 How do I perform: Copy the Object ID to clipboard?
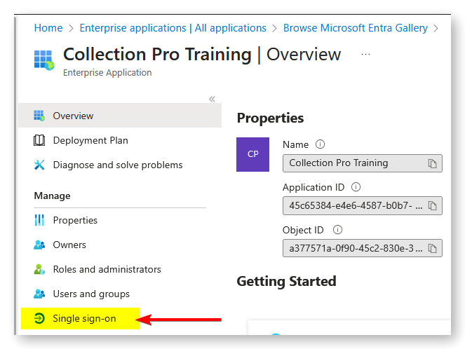(432, 248)
